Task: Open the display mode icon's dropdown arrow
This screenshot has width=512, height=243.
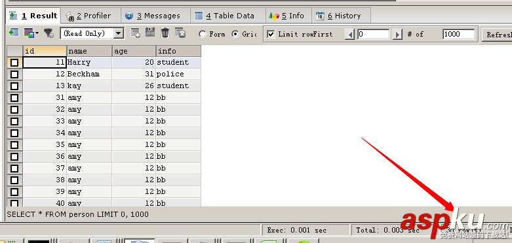Action: tap(37, 33)
